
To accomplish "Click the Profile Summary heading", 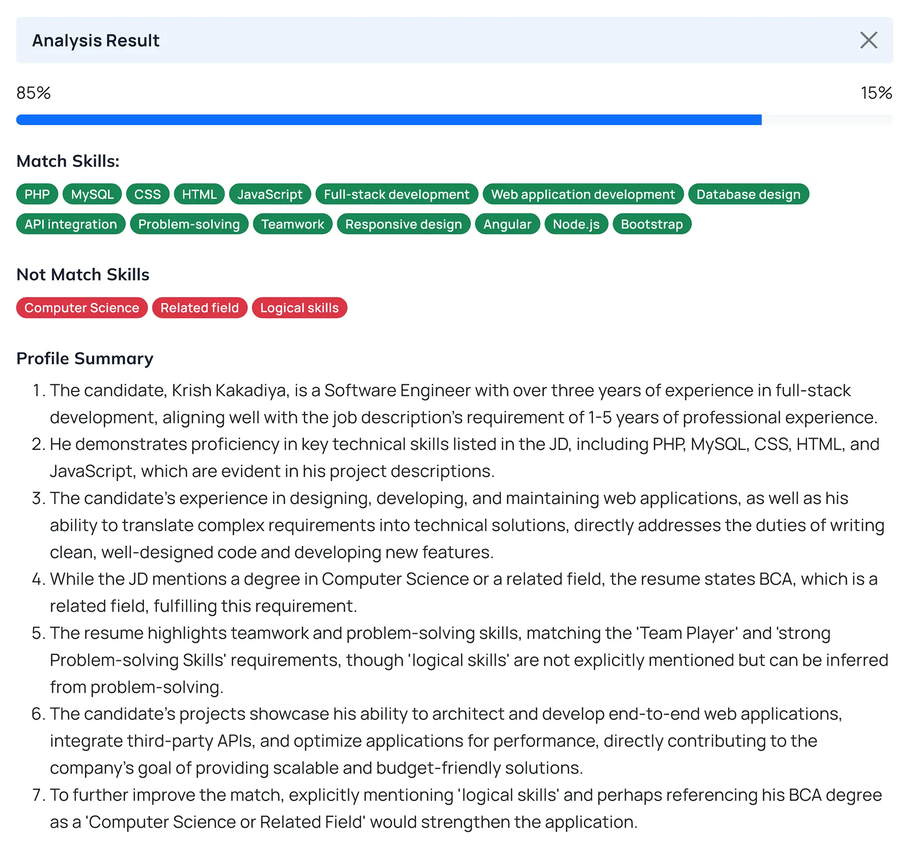I will click(x=85, y=359).
